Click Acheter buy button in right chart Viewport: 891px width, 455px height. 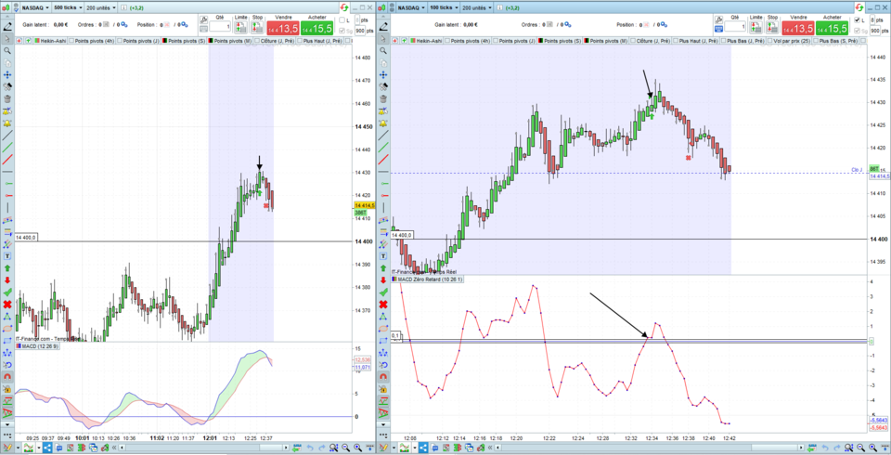[x=832, y=29]
